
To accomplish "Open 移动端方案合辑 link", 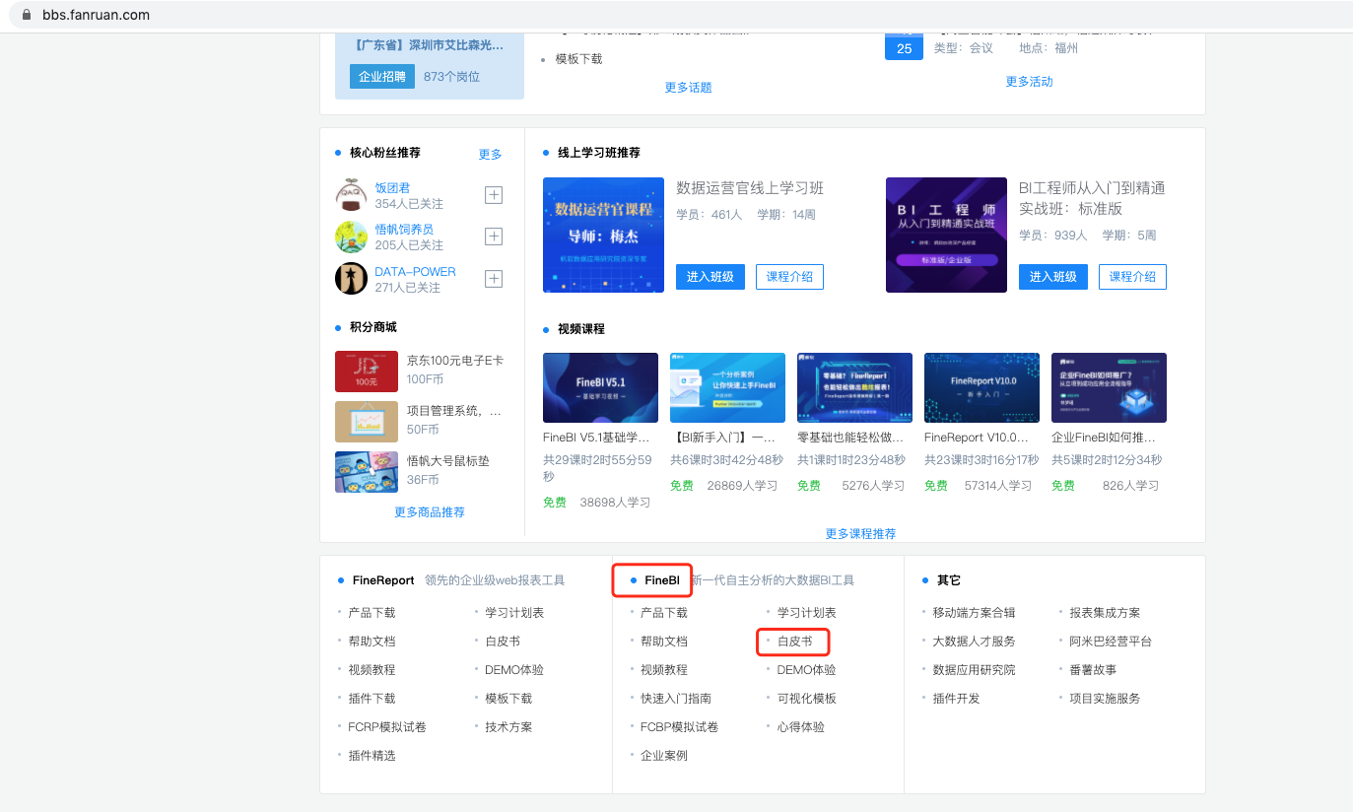I will pyautogui.click(x=975, y=613).
